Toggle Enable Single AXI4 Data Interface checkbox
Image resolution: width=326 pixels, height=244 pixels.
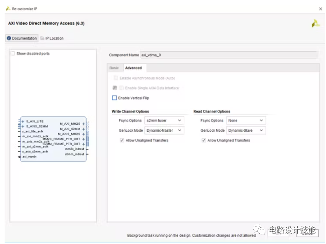click(x=121, y=88)
